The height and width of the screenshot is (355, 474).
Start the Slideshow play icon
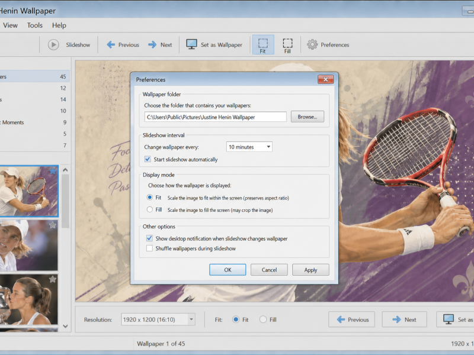(x=53, y=45)
